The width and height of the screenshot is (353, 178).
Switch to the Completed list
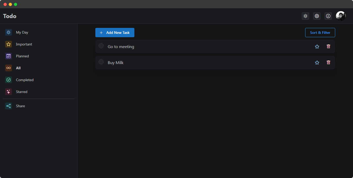25,80
